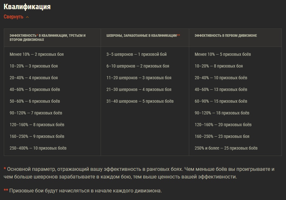This screenshot has height=200, width=286.
Task: Click "250–400% — 10 призовых боёв" row
Action: (x=38, y=148)
